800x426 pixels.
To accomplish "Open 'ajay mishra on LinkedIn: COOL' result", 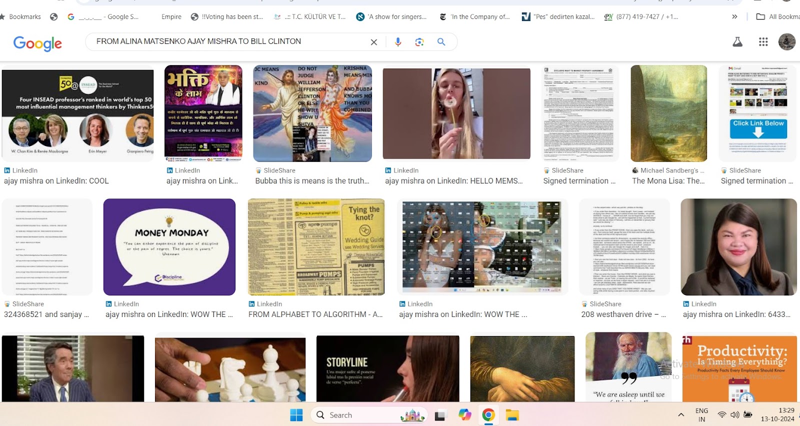I will 56,181.
